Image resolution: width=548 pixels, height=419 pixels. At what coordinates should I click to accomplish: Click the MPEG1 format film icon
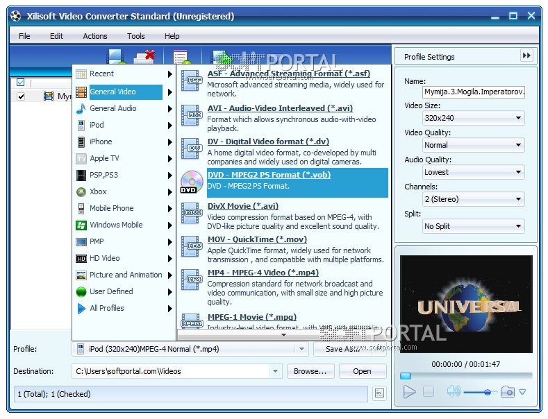pyautogui.click(x=192, y=320)
